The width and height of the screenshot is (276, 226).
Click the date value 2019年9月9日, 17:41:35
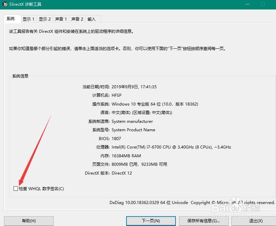[x=134, y=87]
